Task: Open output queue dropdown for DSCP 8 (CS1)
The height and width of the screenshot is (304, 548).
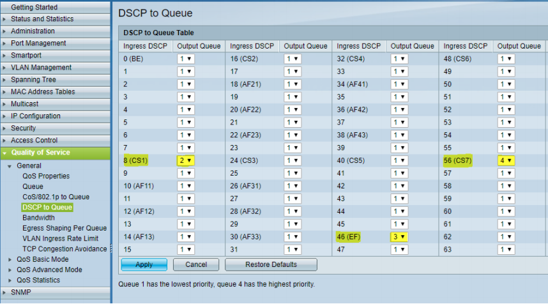Action: (186, 161)
